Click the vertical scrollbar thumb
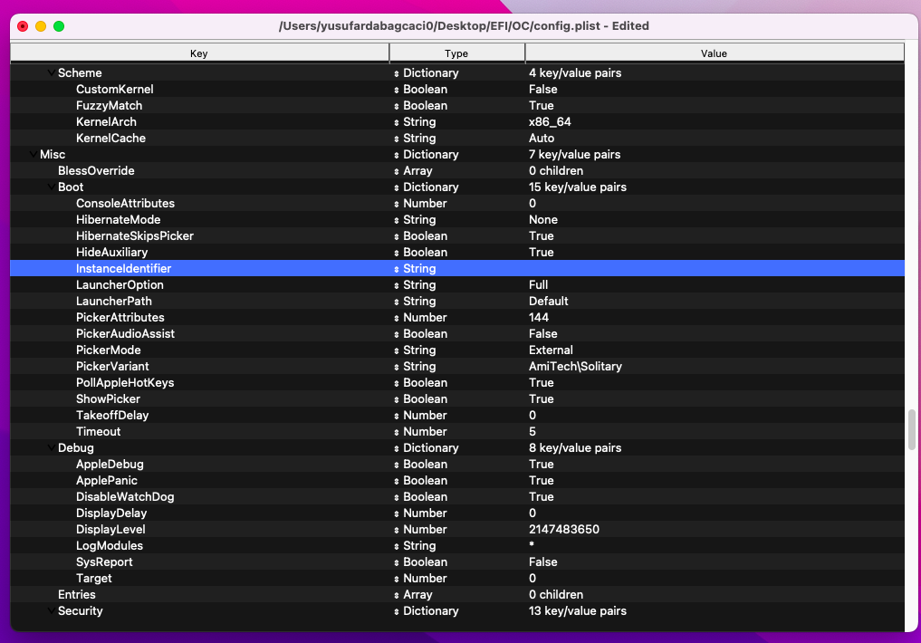Image resolution: width=921 pixels, height=643 pixels. [912, 430]
